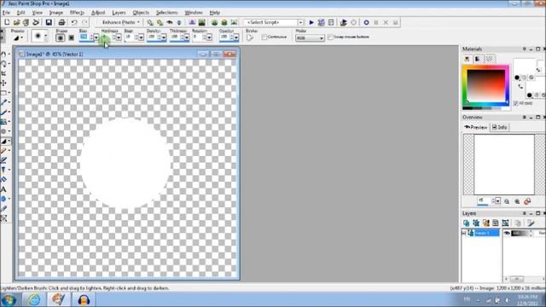Switch to the Info tab in Overview

pyautogui.click(x=500, y=127)
